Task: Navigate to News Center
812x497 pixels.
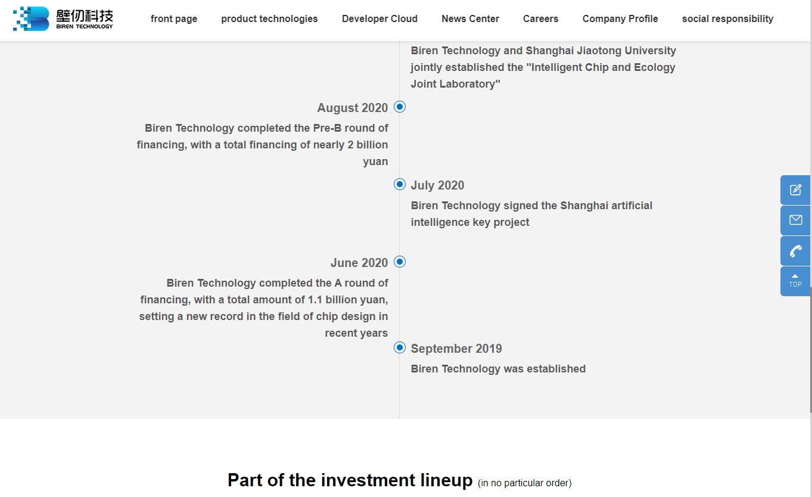Action: pos(470,18)
